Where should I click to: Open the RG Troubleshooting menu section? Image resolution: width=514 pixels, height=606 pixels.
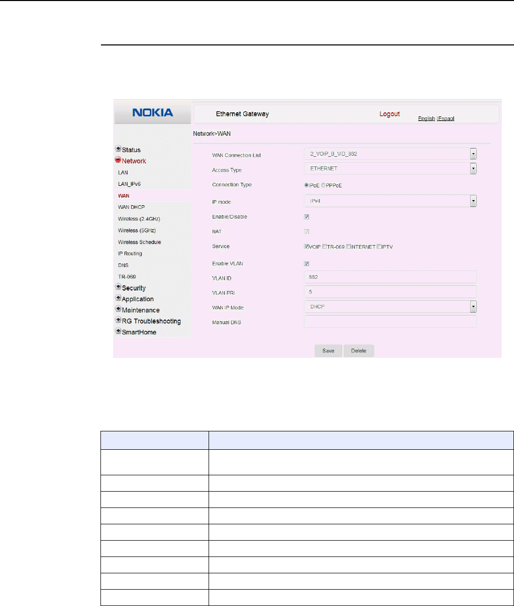[x=151, y=321]
